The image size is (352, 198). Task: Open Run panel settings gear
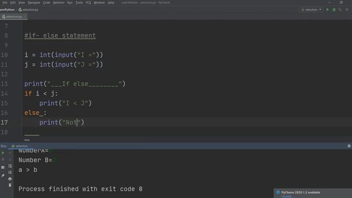[x=349, y=146]
